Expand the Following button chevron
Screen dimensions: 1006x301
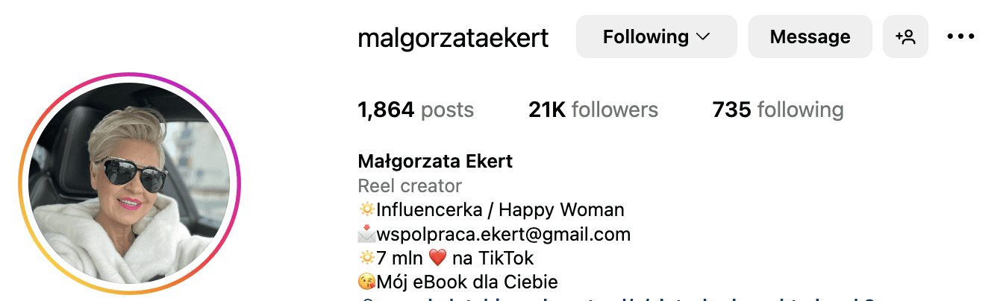coord(702,37)
